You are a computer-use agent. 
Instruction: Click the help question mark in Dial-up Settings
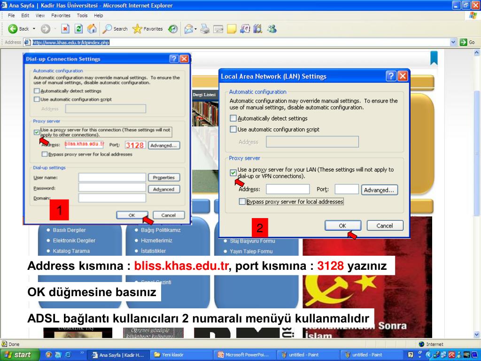174,59
